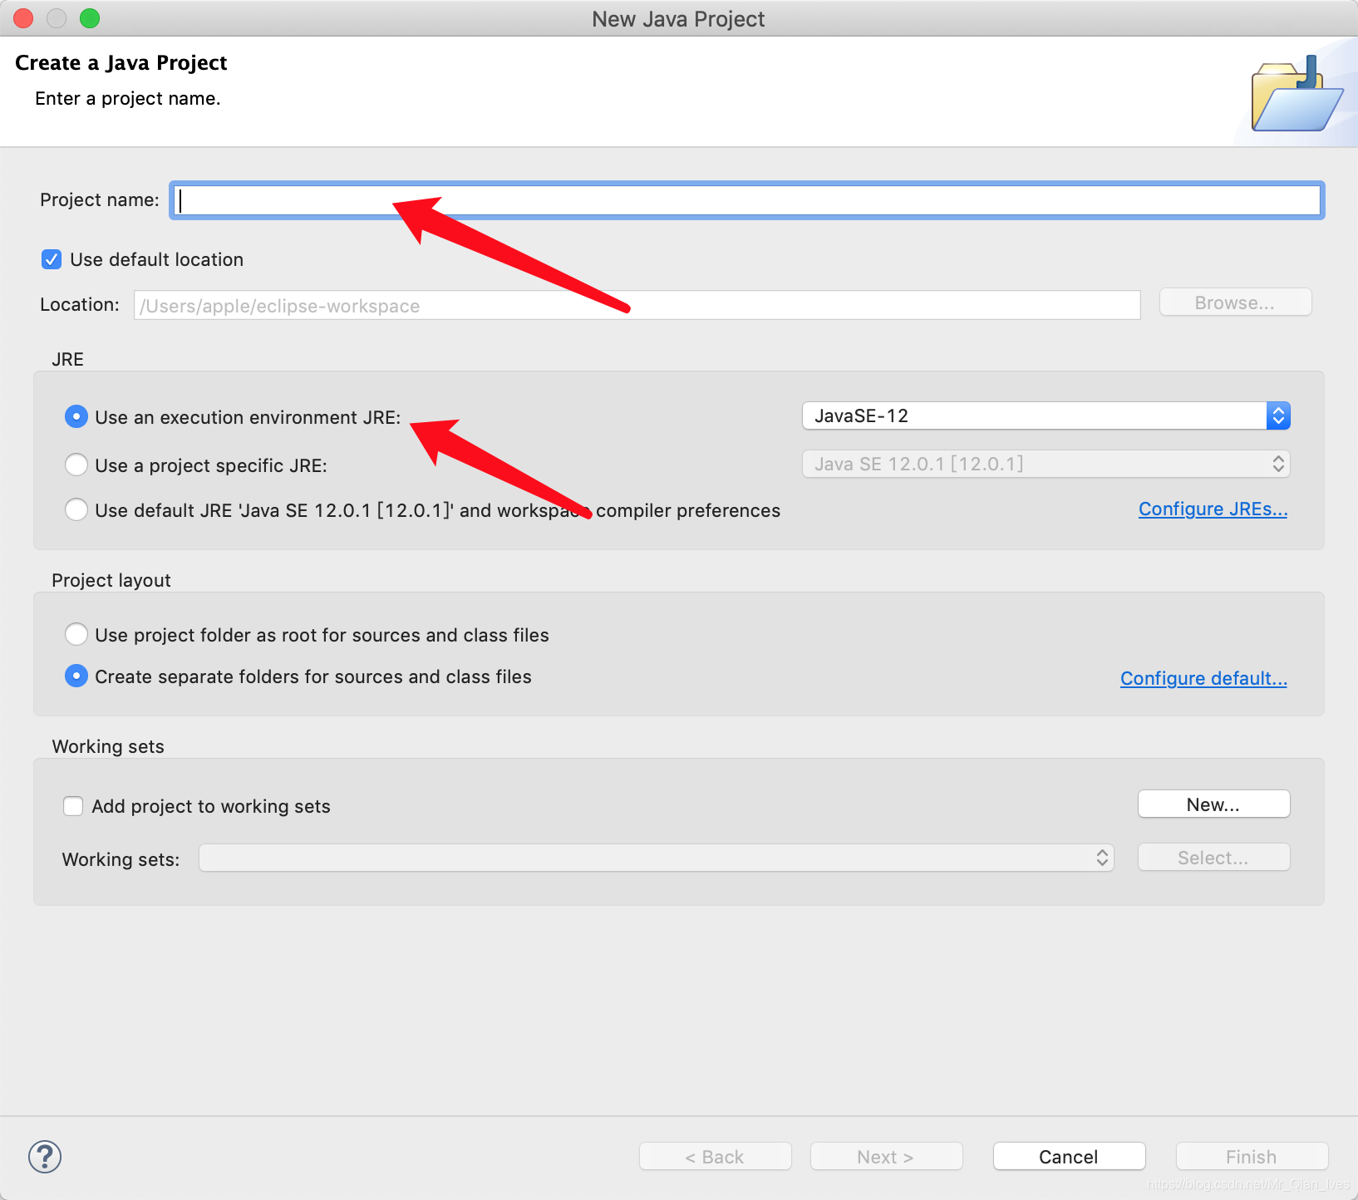1358x1200 pixels.
Task: Open the Java SE 12.0.1 project JRE dropdown
Action: (x=1046, y=464)
